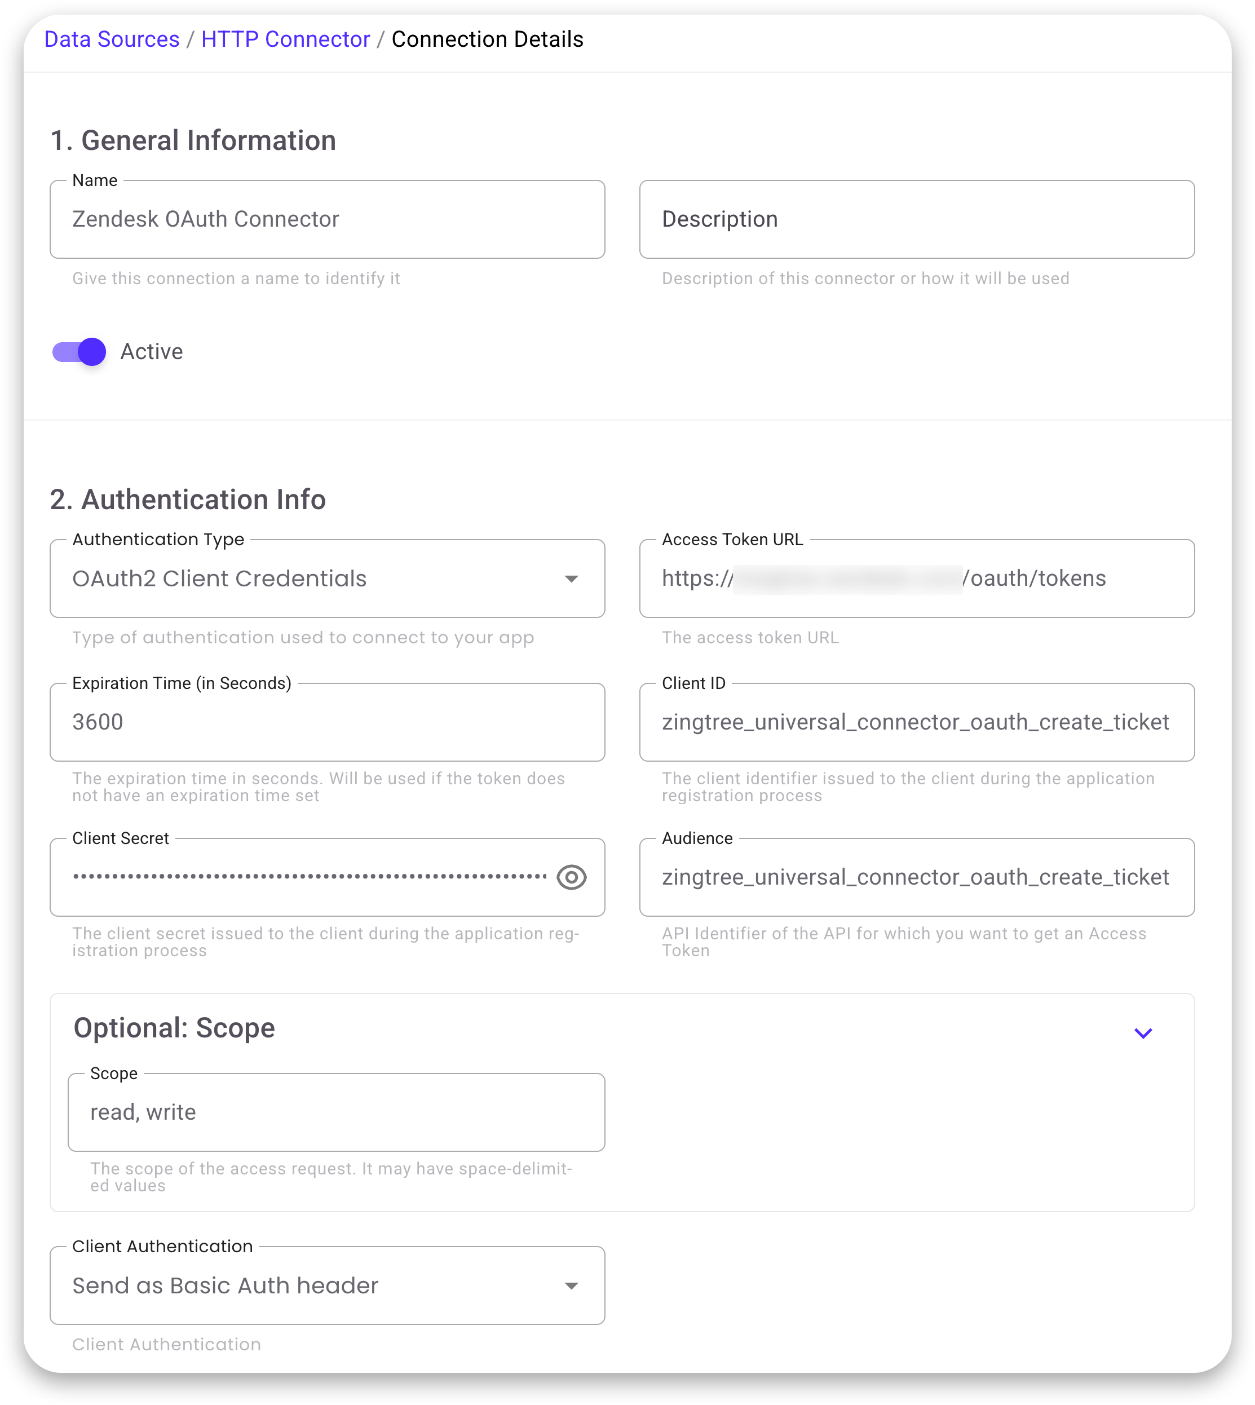Toggle the Active switch off
The image size is (1255, 1405).
click(79, 352)
